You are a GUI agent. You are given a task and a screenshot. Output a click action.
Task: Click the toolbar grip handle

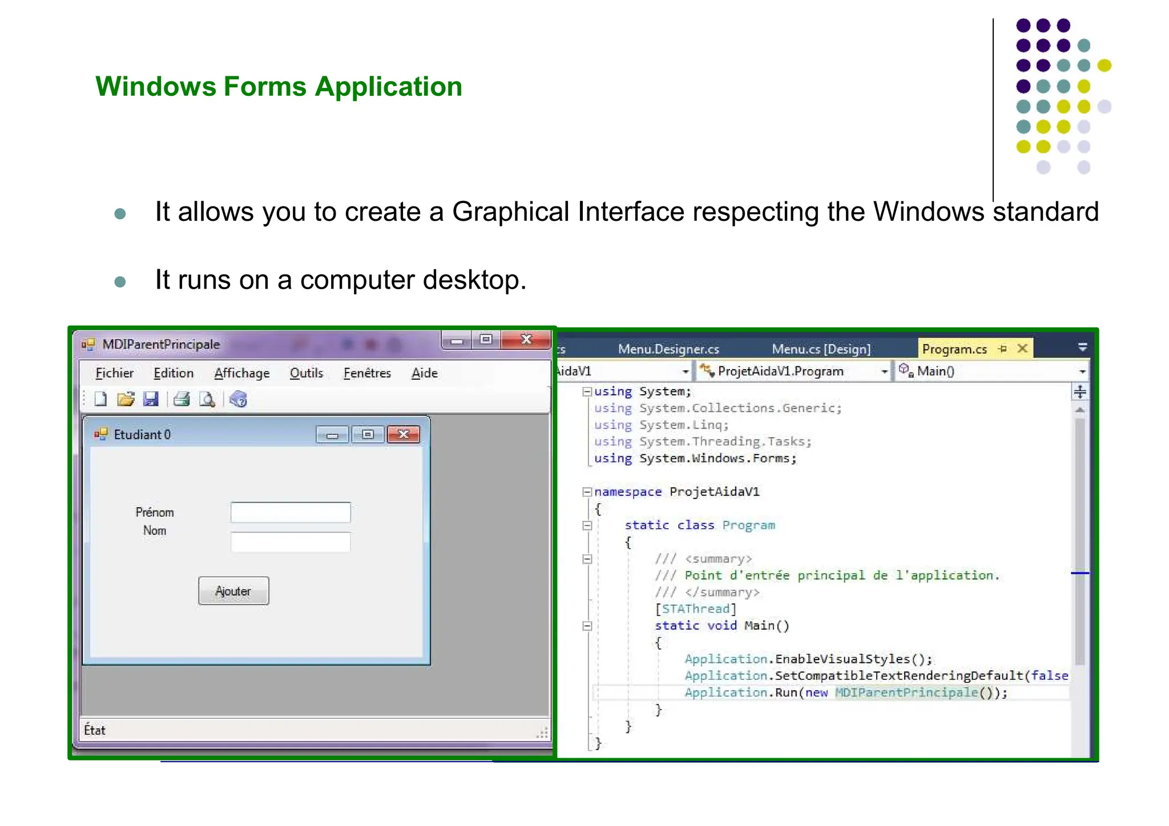click(84, 399)
